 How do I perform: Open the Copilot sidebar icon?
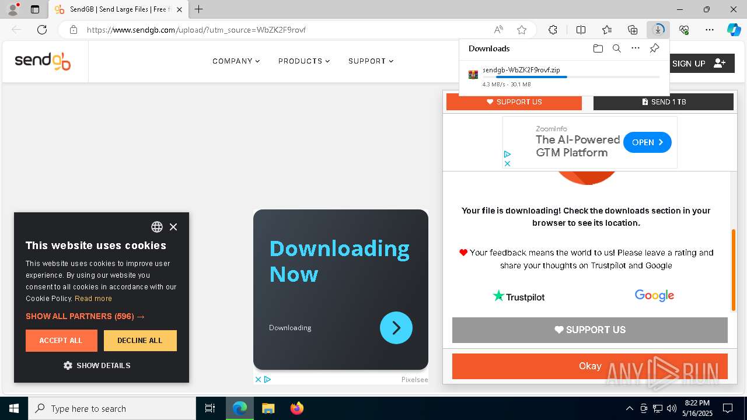[734, 30]
